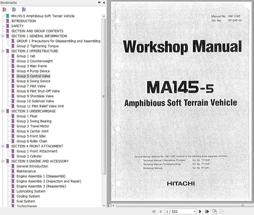Open Group 1 cab bookmark
The image size is (254, 215).
coord(26,56)
